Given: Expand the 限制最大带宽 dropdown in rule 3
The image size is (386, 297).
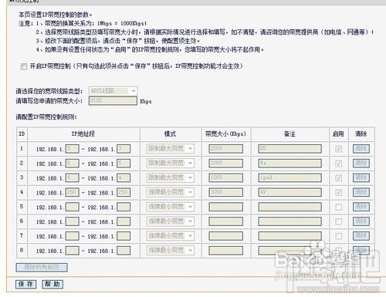Looking at the screenshot, I should pos(170,177).
